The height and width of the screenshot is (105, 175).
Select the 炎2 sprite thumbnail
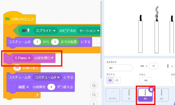point(145,95)
